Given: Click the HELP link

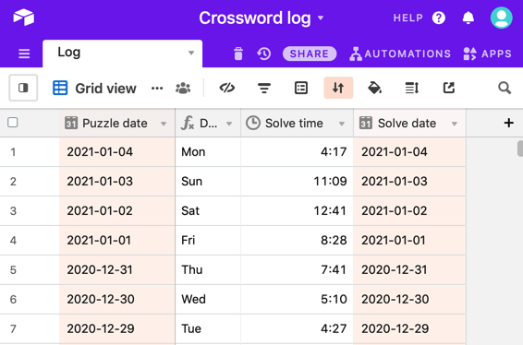Looking at the screenshot, I should [407, 18].
